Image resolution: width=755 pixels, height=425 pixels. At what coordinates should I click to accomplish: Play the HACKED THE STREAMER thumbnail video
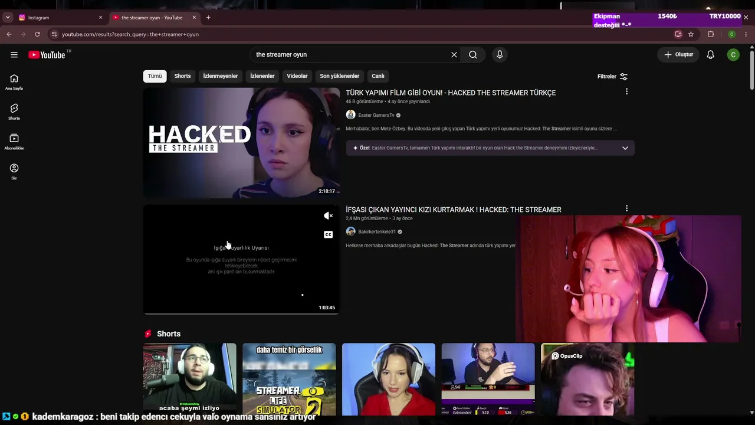pos(241,143)
